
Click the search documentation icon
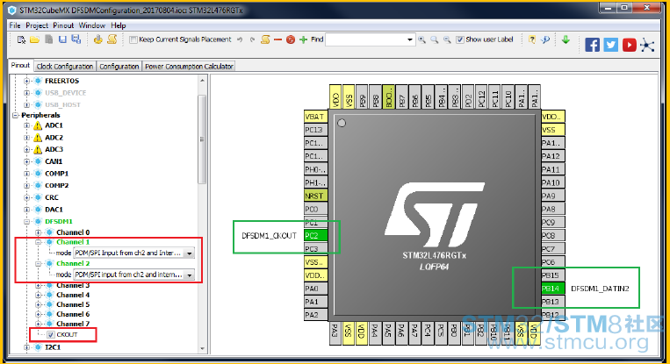pyautogui.click(x=545, y=39)
